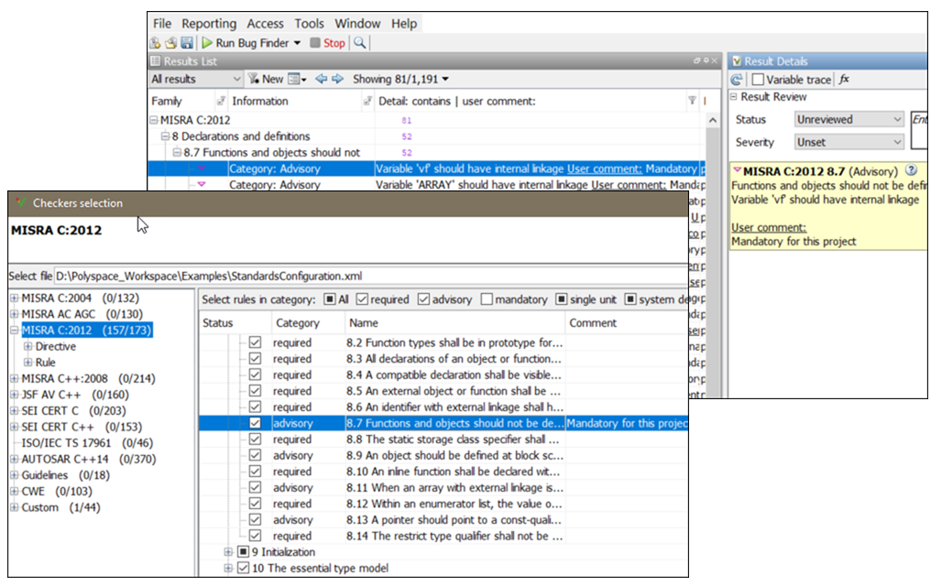The height and width of the screenshot is (586, 931).
Task: Click the refresh icon in Result Details
Action: 737,80
